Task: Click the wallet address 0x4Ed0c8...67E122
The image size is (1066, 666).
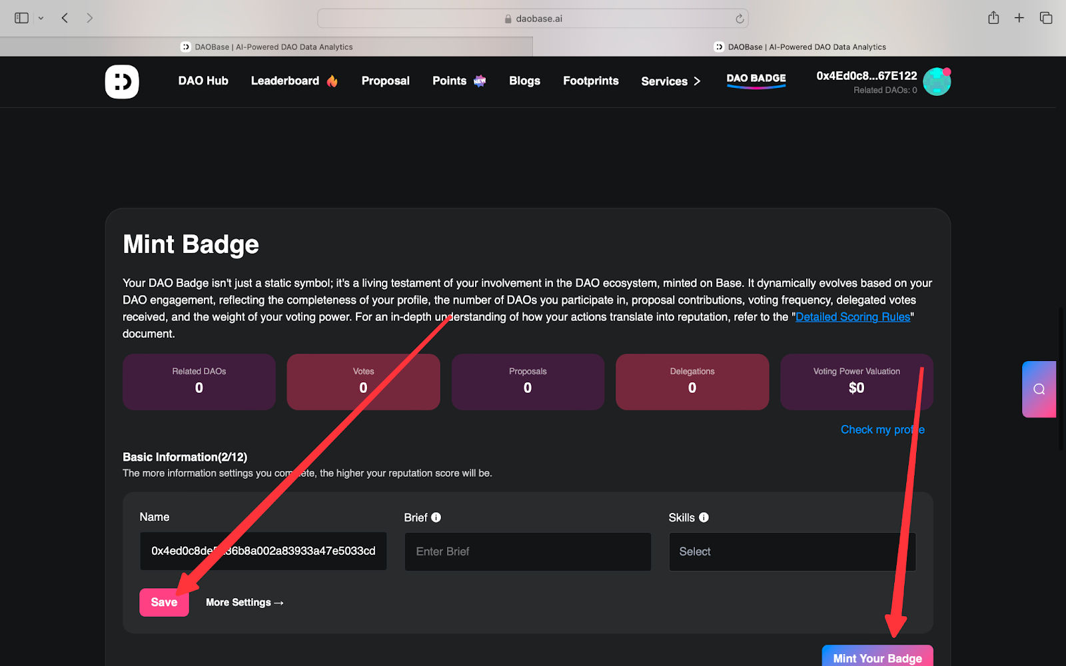Action: coord(867,76)
